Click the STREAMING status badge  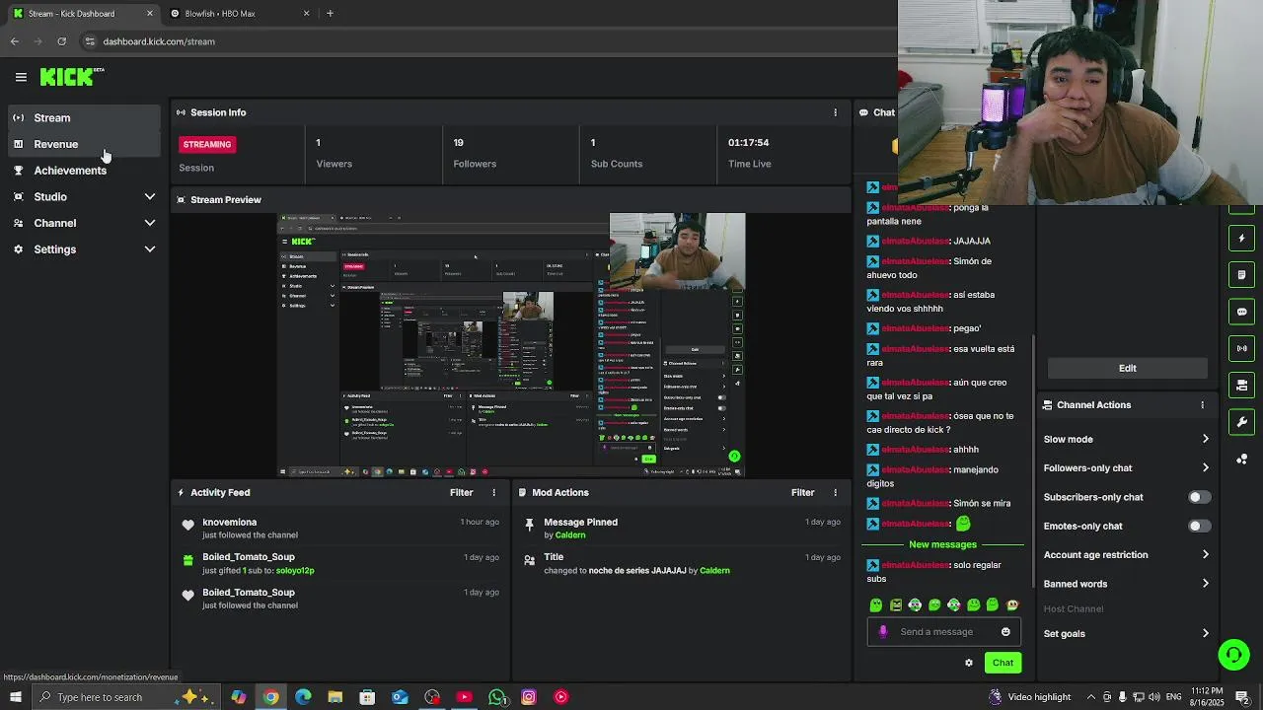pos(207,144)
